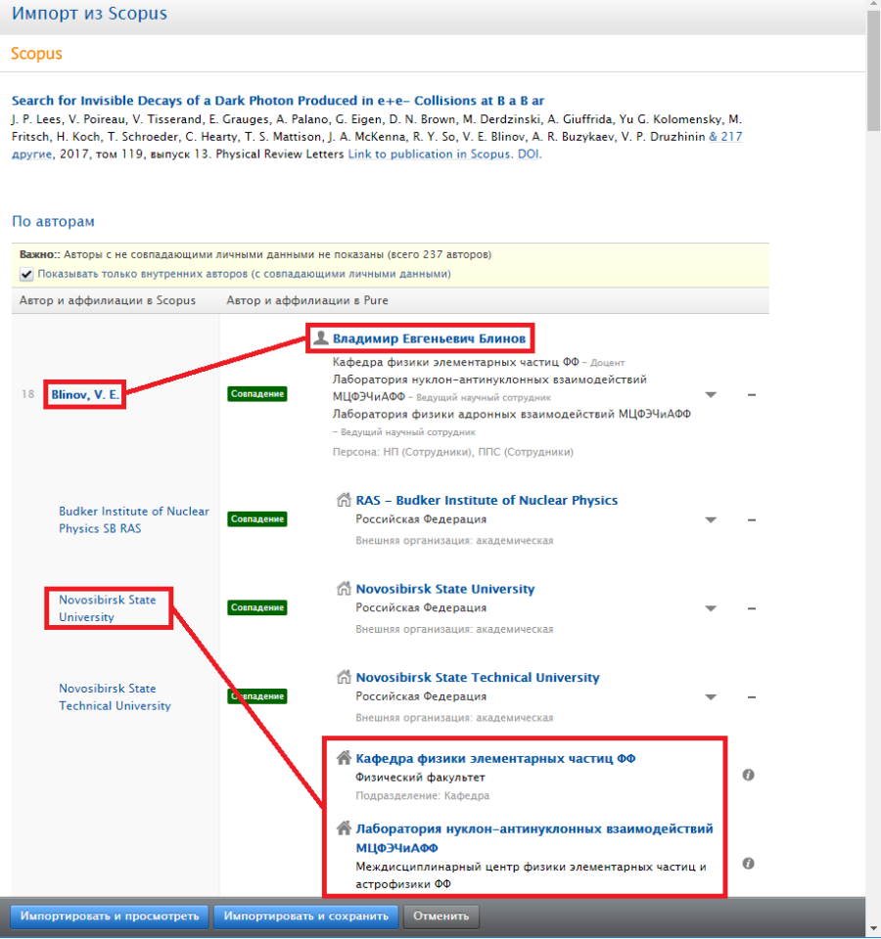Open info icon for Кафедра физики элементарных частиц
Image resolution: width=881 pixels, height=939 pixels.
point(748,775)
